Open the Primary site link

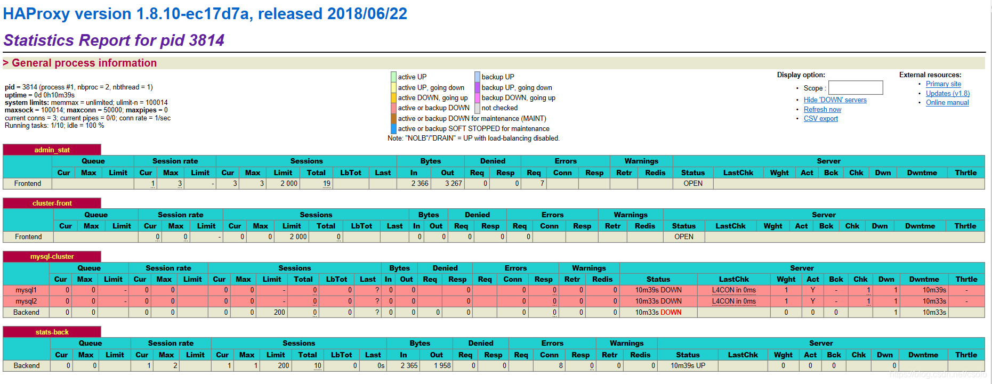pos(943,84)
